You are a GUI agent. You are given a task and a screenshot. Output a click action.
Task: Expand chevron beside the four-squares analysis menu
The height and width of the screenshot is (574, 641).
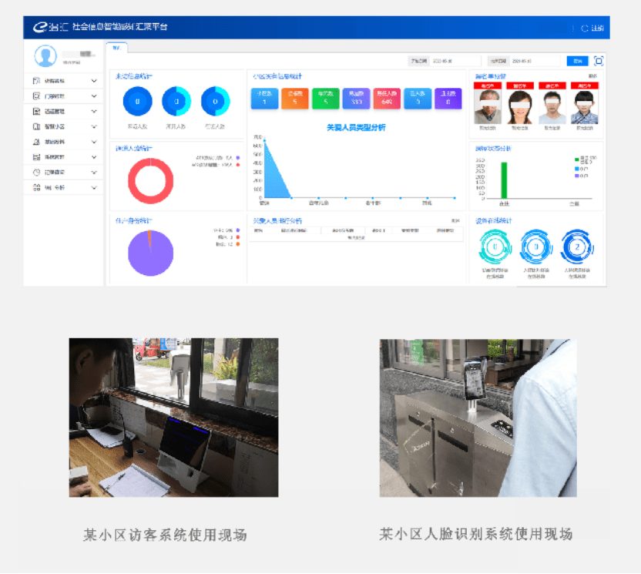point(94,188)
